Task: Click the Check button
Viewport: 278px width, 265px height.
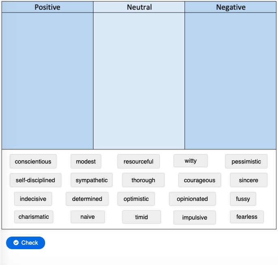Action: click(x=26, y=243)
